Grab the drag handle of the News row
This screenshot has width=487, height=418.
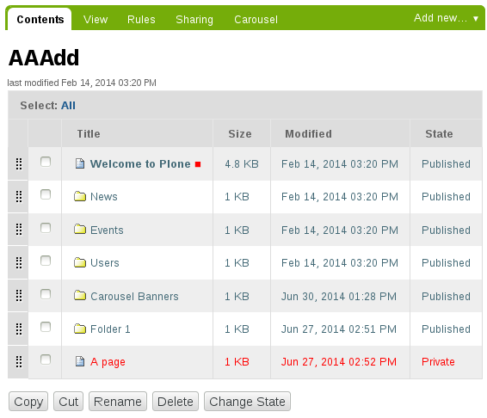[x=19, y=197]
